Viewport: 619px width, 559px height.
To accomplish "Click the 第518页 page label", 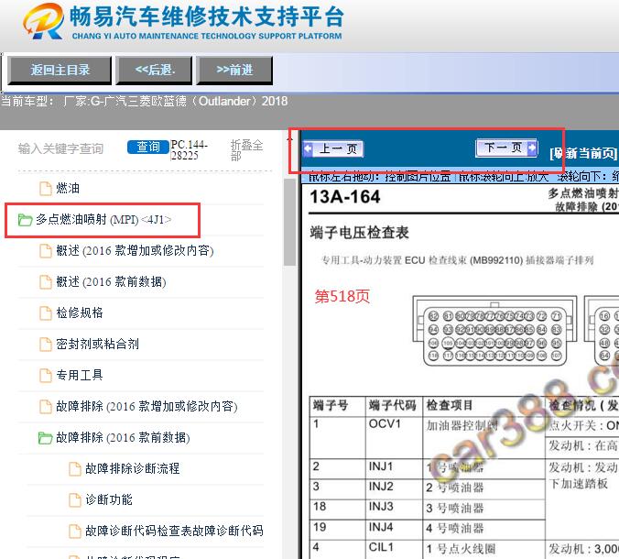I will (x=342, y=296).
